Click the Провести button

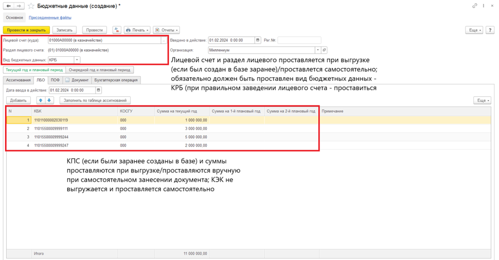(94, 30)
